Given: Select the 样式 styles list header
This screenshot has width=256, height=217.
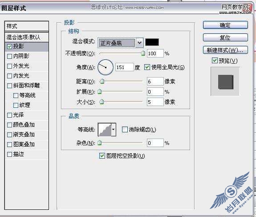Looking at the screenshot, I should point(27,26).
